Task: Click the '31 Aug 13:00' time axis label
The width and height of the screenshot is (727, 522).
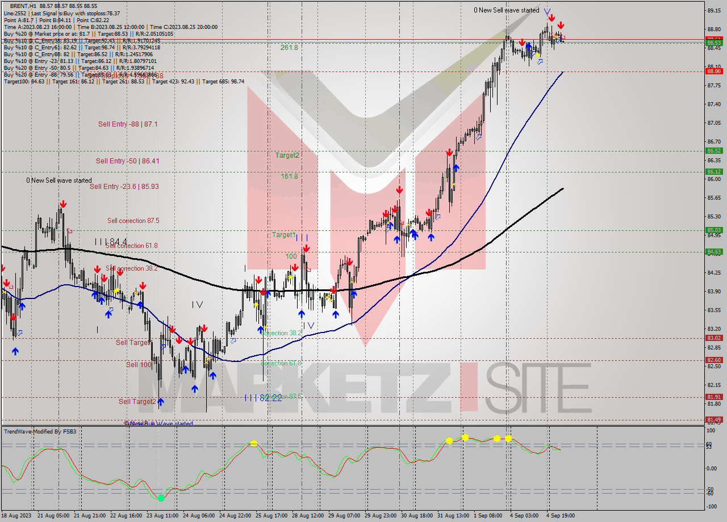Action: point(453,516)
